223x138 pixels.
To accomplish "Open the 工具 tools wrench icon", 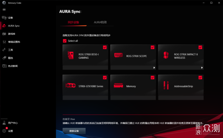I will (x=4, y=50).
